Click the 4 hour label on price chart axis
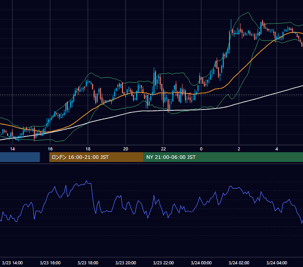The width and height of the screenshot is (303, 267). [277, 149]
